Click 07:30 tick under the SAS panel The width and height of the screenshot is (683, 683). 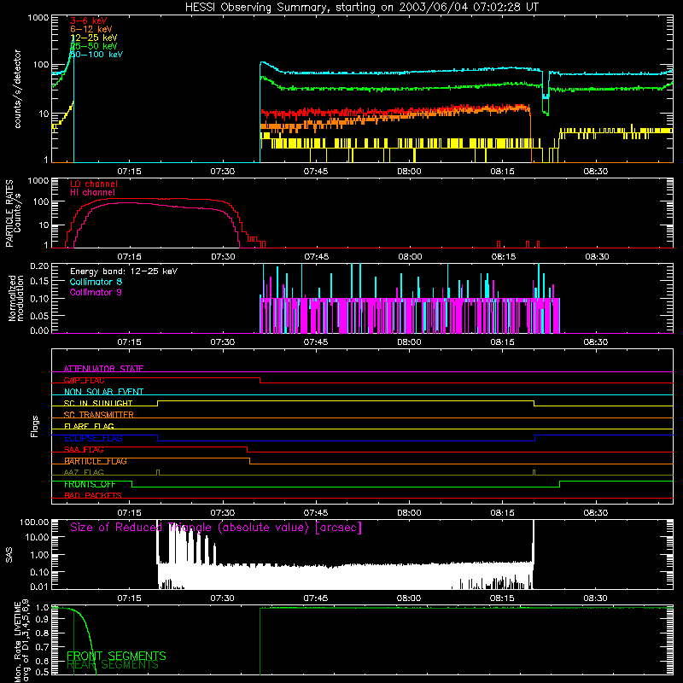tap(223, 598)
